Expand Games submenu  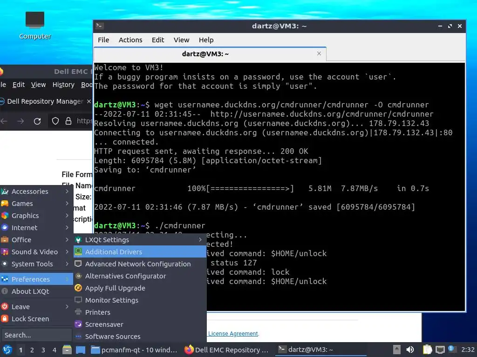point(36,204)
